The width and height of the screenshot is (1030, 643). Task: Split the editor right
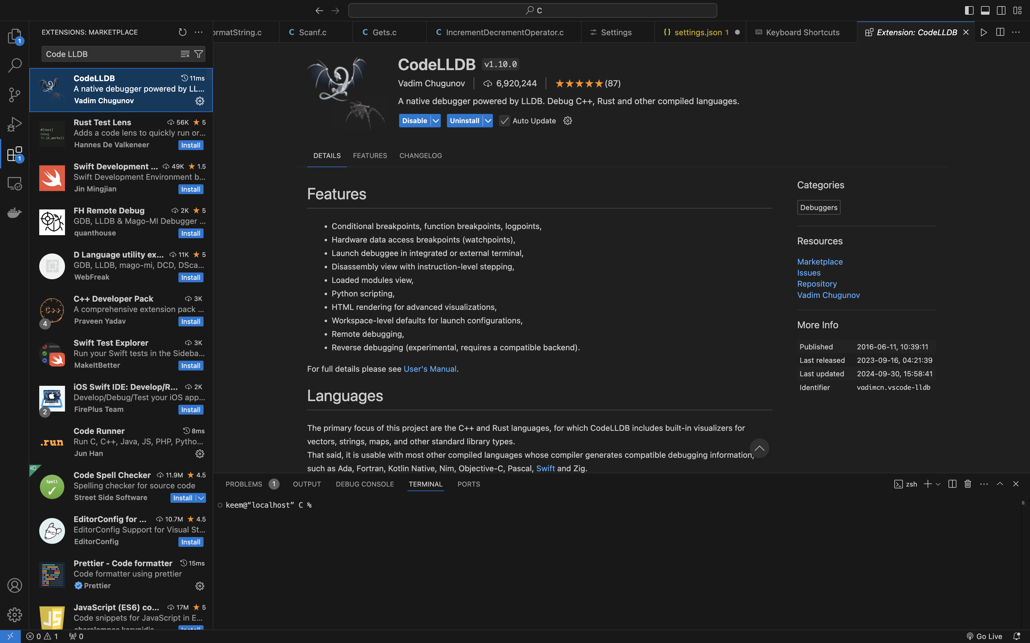pos(1000,32)
